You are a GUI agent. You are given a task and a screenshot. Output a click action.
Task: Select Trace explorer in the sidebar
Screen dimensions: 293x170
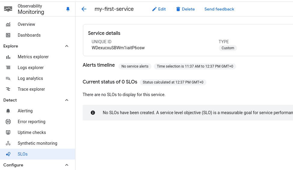pyautogui.click(x=38, y=89)
